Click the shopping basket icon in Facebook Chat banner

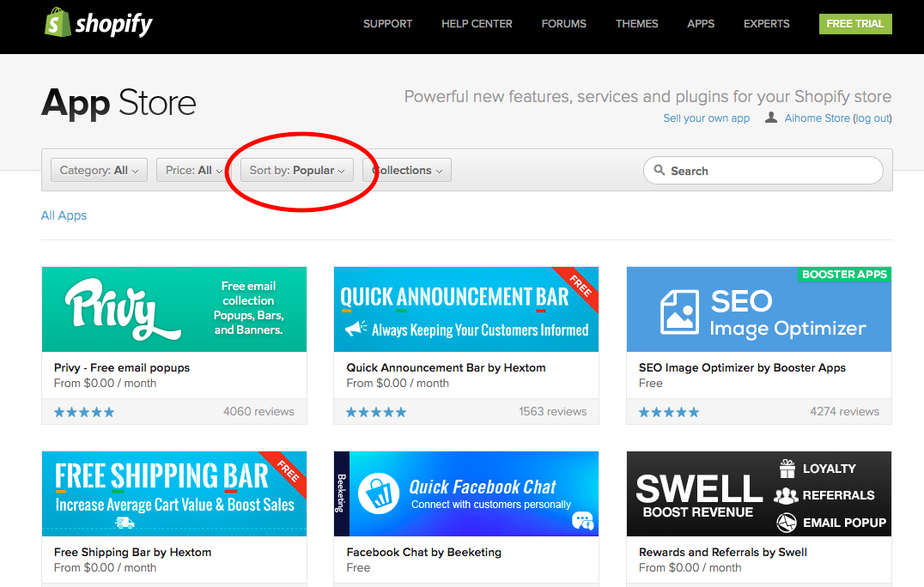pos(379,493)
